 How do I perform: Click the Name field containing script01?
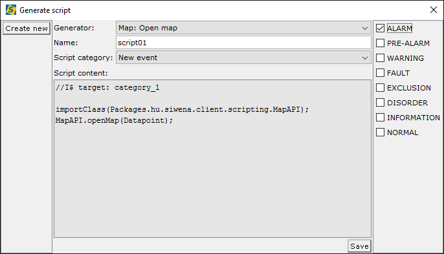(x=243, y=43)
